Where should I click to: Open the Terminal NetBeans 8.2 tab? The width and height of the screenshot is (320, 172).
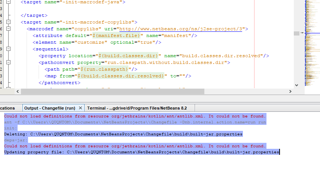[137, 108]
